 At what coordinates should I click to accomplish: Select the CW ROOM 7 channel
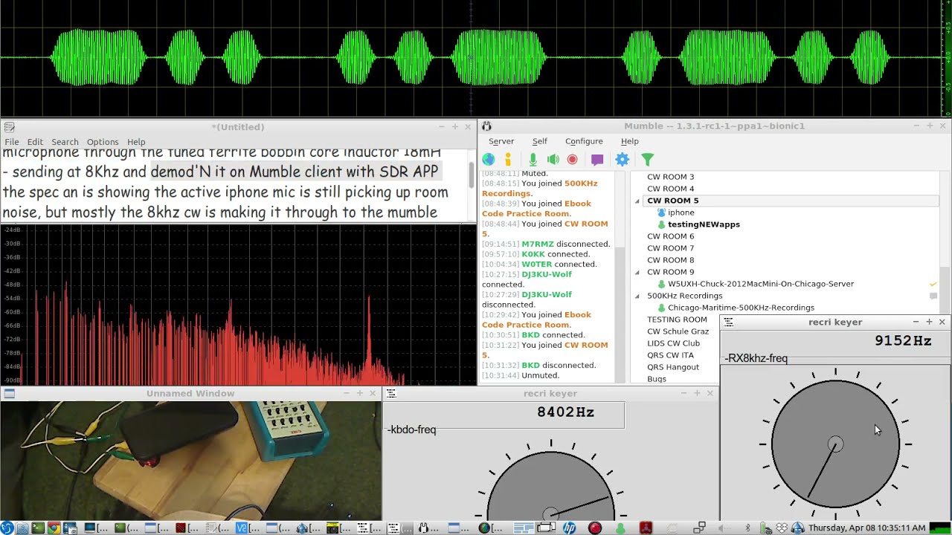tap(670, 248)
